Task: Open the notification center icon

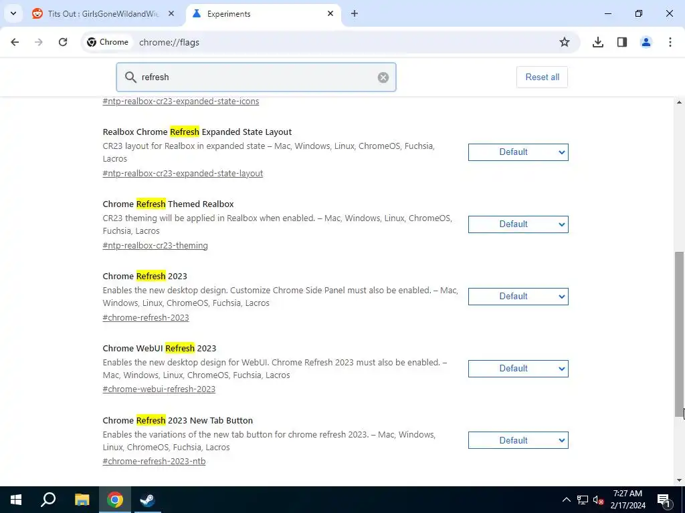Action: (x=663, y=500)
